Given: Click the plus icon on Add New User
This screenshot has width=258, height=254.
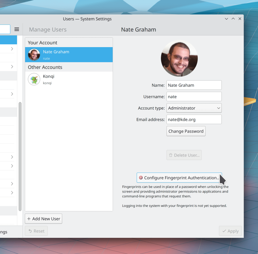Looking at the screenshot, I should (x=29, y=219).
